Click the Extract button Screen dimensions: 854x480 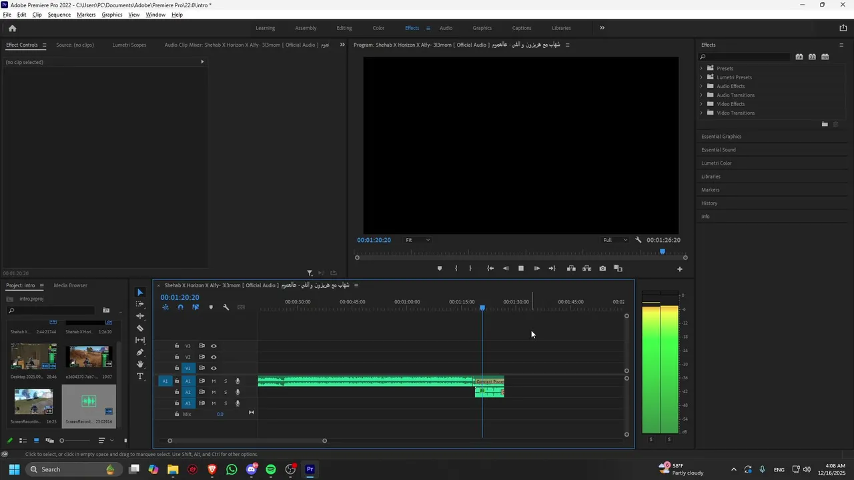[x=586, y=269]
